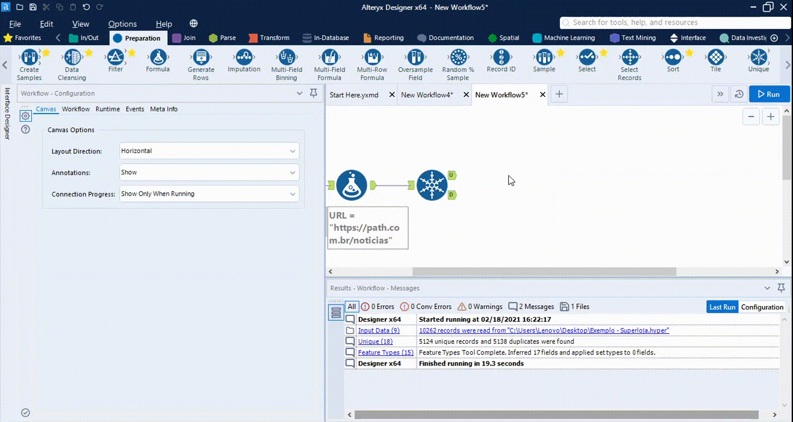793x422 pixels.
Task: Expand Configuration panel chevron menu
Action: point(299,93)
